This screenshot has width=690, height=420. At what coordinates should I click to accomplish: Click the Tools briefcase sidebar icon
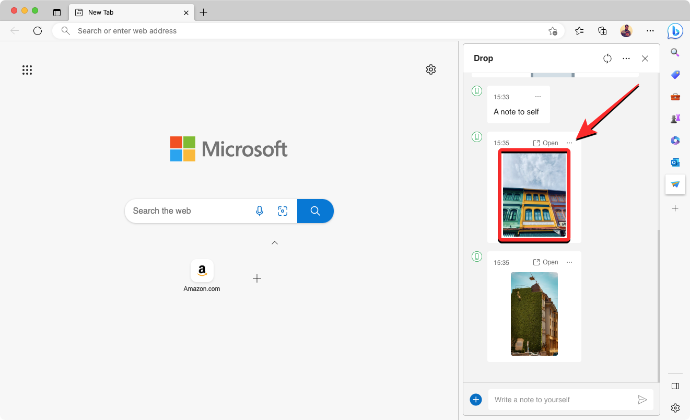point(675,97)
